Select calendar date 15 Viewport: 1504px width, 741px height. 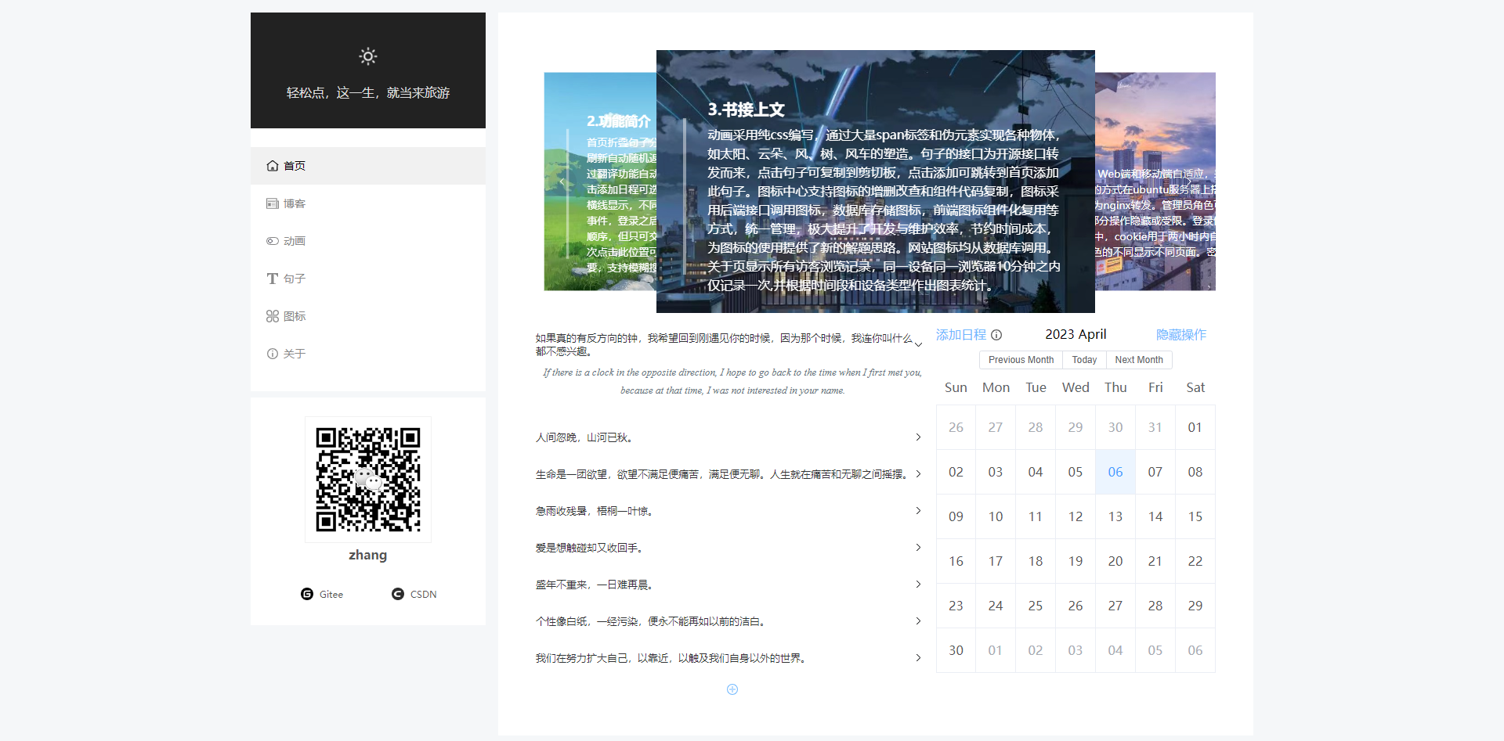pos(1195,516)
